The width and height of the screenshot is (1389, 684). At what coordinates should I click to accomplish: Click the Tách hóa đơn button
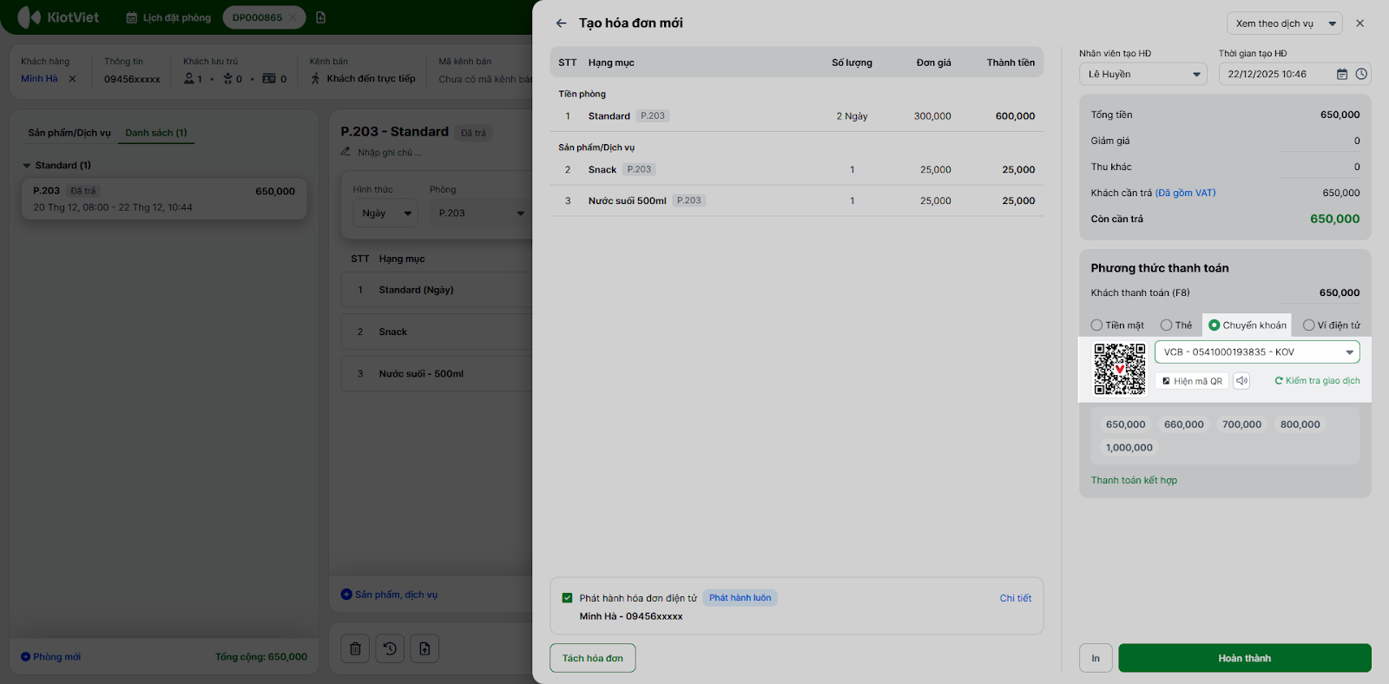coord(593,658)
